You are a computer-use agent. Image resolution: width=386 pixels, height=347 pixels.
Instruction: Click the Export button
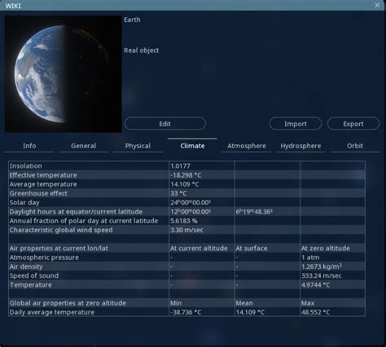click(x=353, y=124)
